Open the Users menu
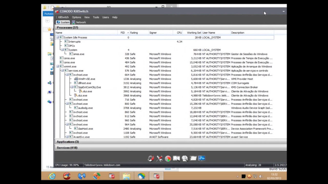The image size is (328, 184). (106, 17)
